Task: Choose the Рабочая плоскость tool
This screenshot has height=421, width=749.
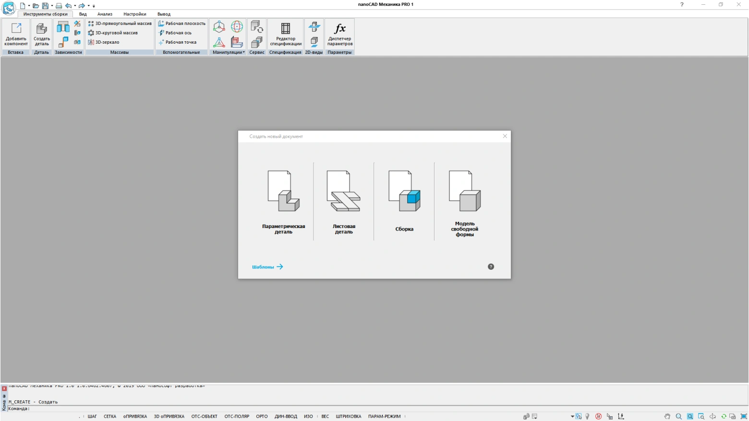Action: [x=181, y=24]
